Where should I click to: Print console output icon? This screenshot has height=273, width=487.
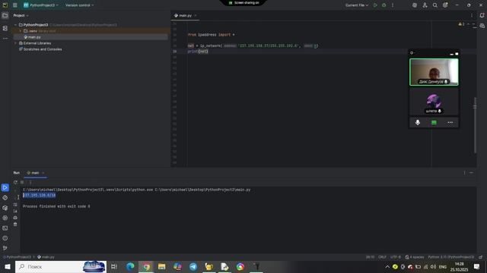click(15, 218)
